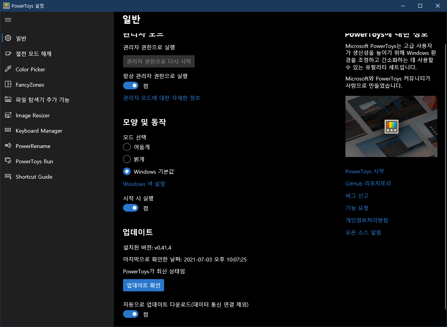Click the 모양 및 동작 heading
Image resolution: width=447 pixels, height=327 pixels.
coord(144,122)
